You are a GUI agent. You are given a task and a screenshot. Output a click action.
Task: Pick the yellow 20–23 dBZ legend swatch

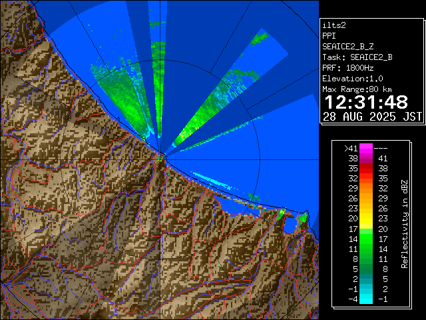pos(366,218)
